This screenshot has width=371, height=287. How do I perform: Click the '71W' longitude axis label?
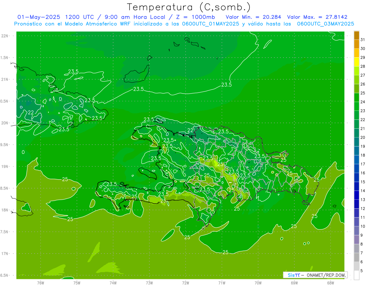[x=222, y=283]
